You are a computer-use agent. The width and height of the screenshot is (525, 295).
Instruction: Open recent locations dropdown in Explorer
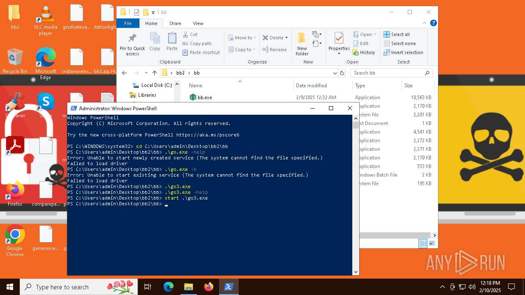coord(146,73)
